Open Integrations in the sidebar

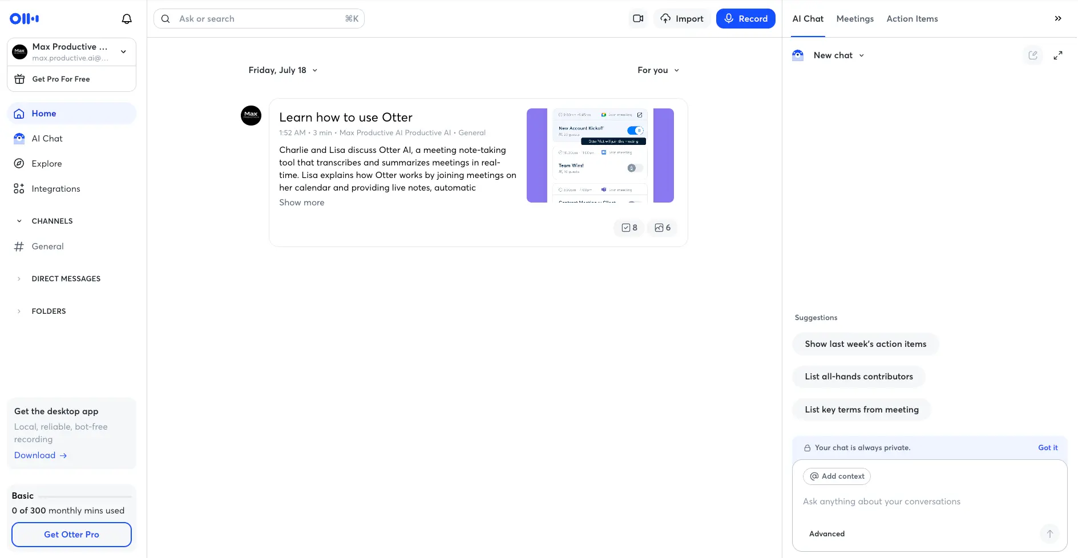(x=72, y=189)
